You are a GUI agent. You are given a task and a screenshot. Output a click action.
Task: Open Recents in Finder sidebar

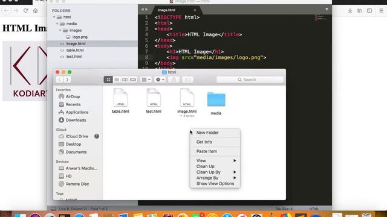[70, 104]
